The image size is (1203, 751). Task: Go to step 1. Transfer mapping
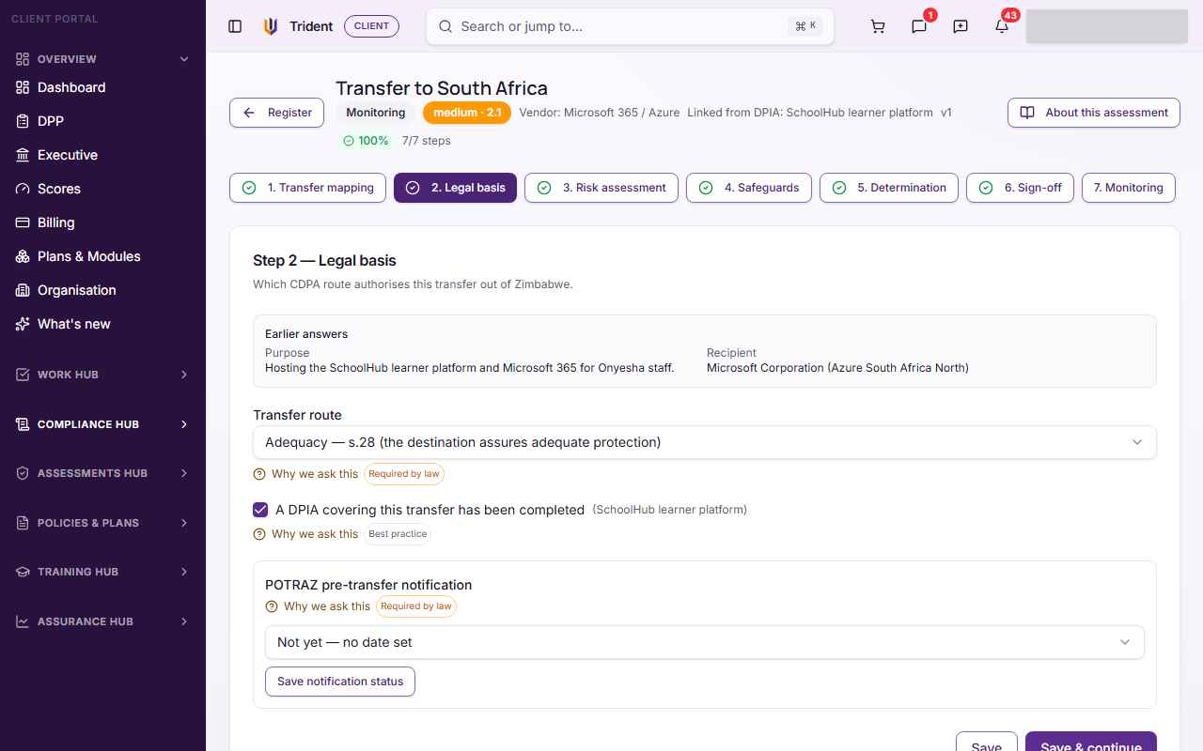pyautogui.click(x=307, y=188)
